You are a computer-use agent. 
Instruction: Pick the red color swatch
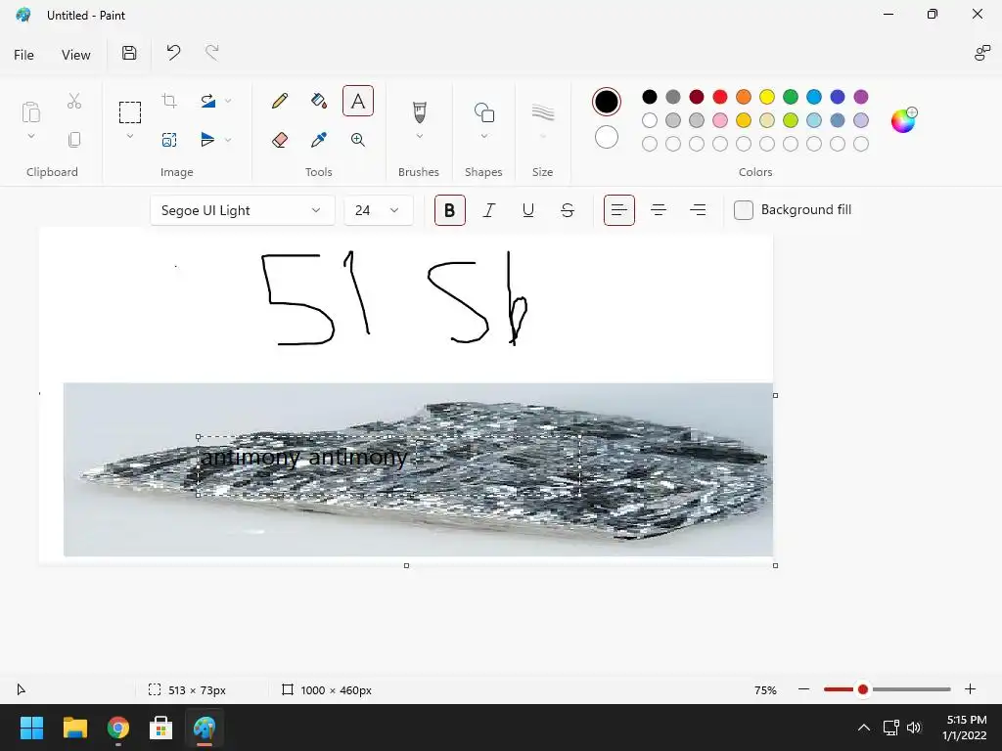point(720,97)
